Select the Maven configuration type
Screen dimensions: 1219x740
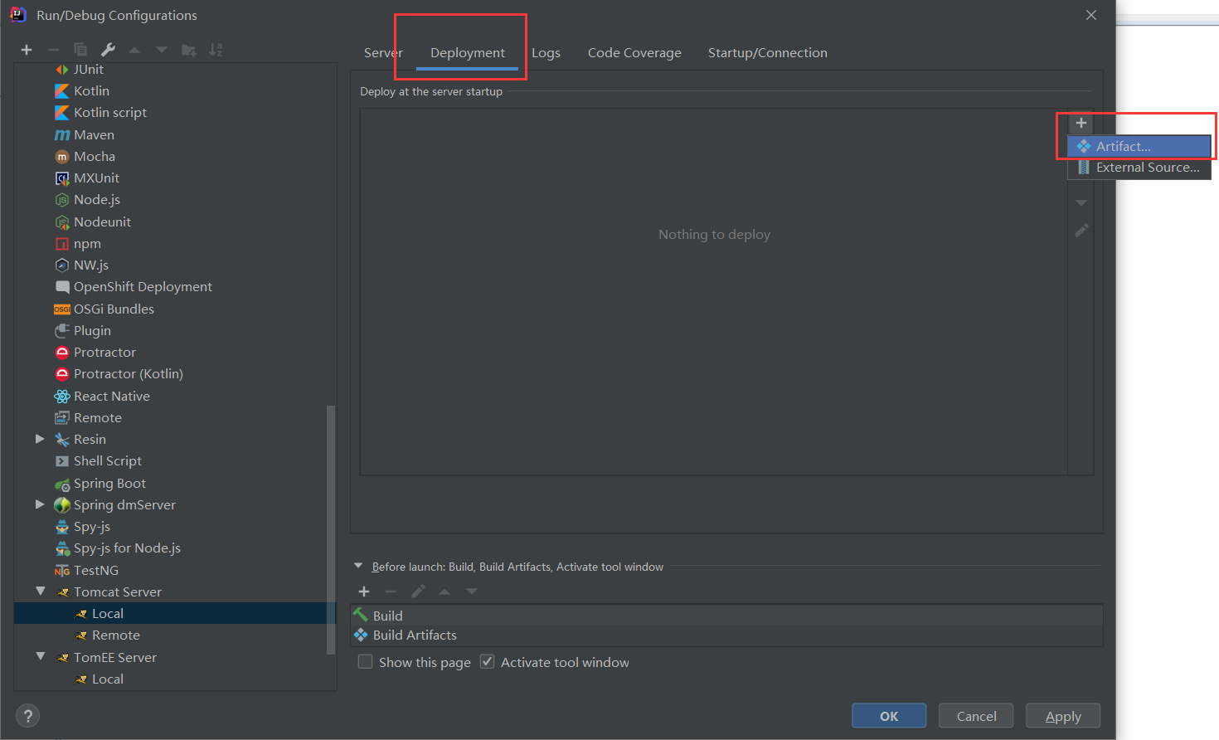(94, 134)
